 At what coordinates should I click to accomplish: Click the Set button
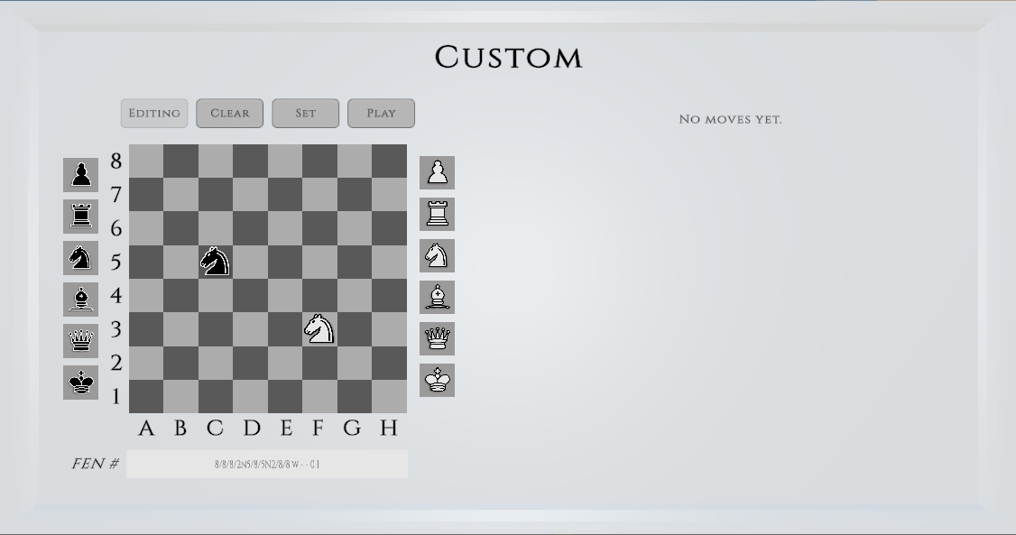(x=306, y=114)
